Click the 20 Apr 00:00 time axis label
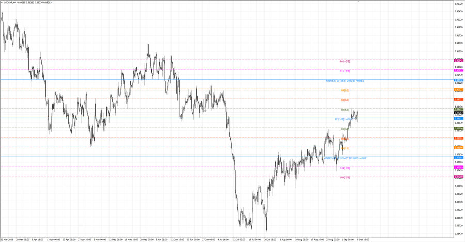465x242 pixels. (x=69, y=239)
